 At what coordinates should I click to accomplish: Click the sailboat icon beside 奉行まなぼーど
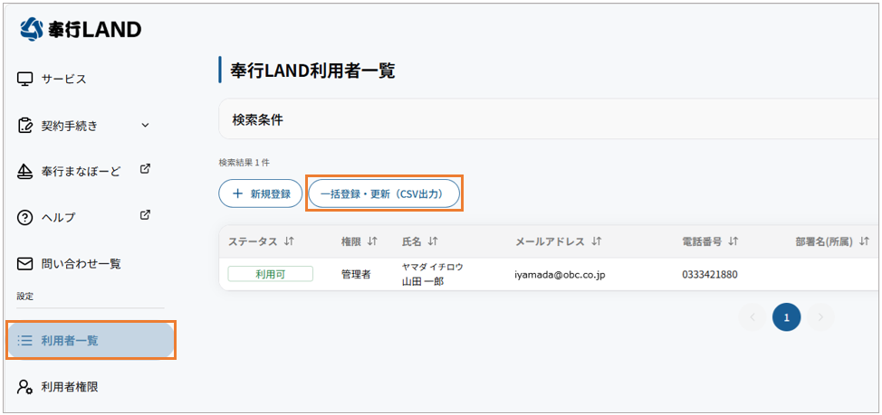pos(24,171)
